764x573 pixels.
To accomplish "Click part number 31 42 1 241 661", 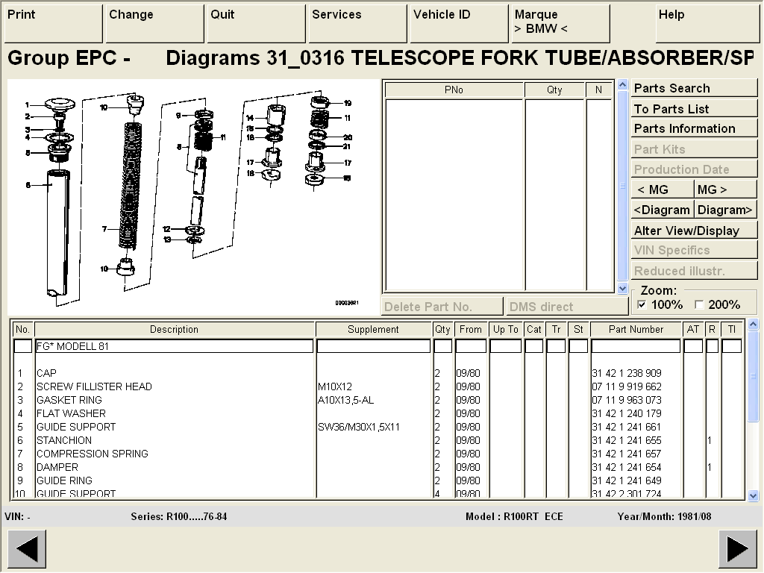I will click(x=627, y=427).
